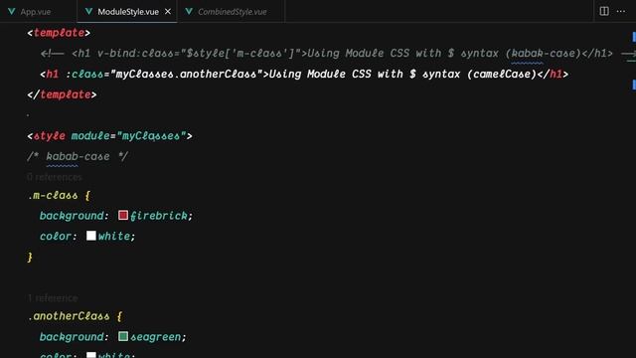Click closing brace of .m-class rule
636x358 pixels.
point(30,257)
